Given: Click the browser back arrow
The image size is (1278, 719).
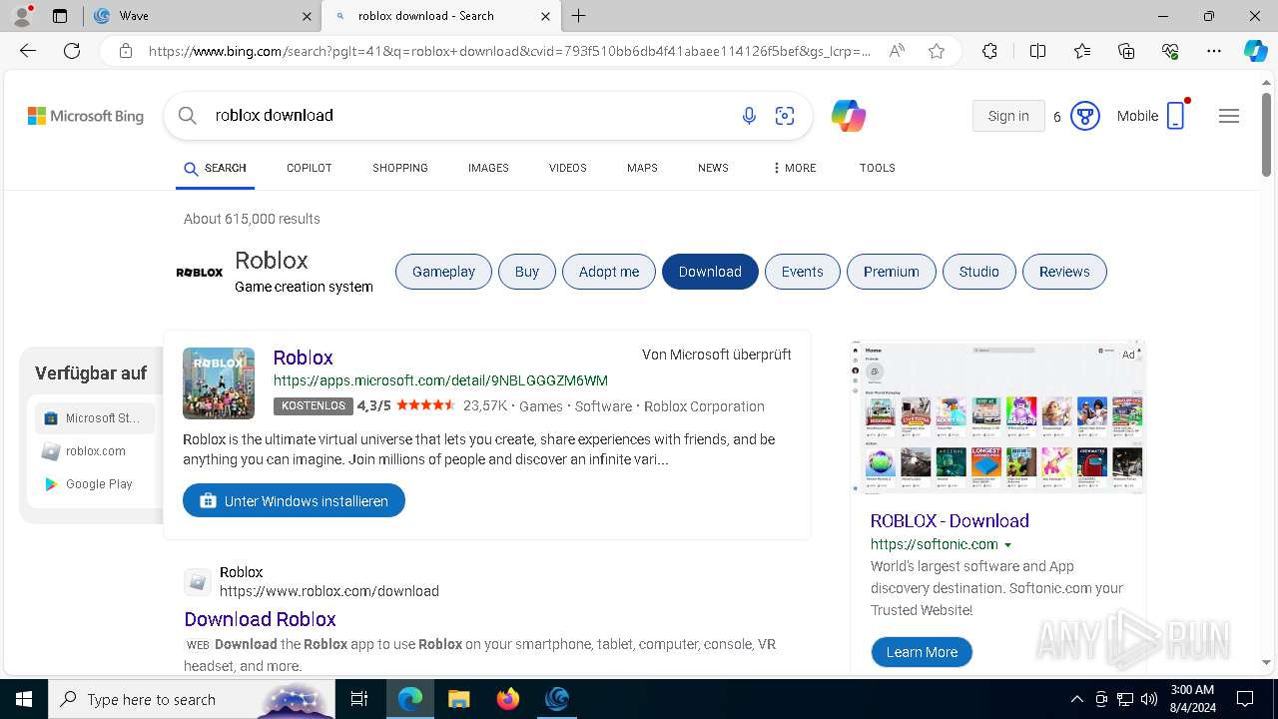Looking at the screenshot, I should (28, 51).
